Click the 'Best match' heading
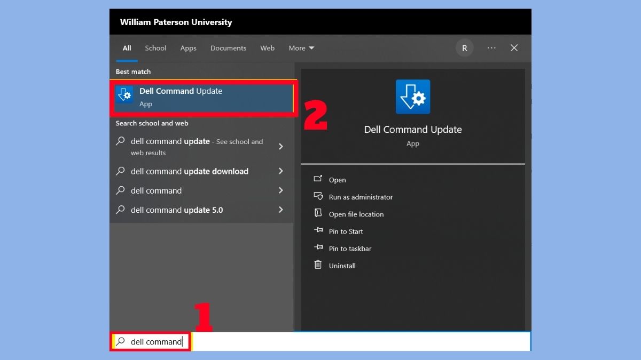This screenshot has height=360, width=641. pyautogui.click(x=133, y=71)
